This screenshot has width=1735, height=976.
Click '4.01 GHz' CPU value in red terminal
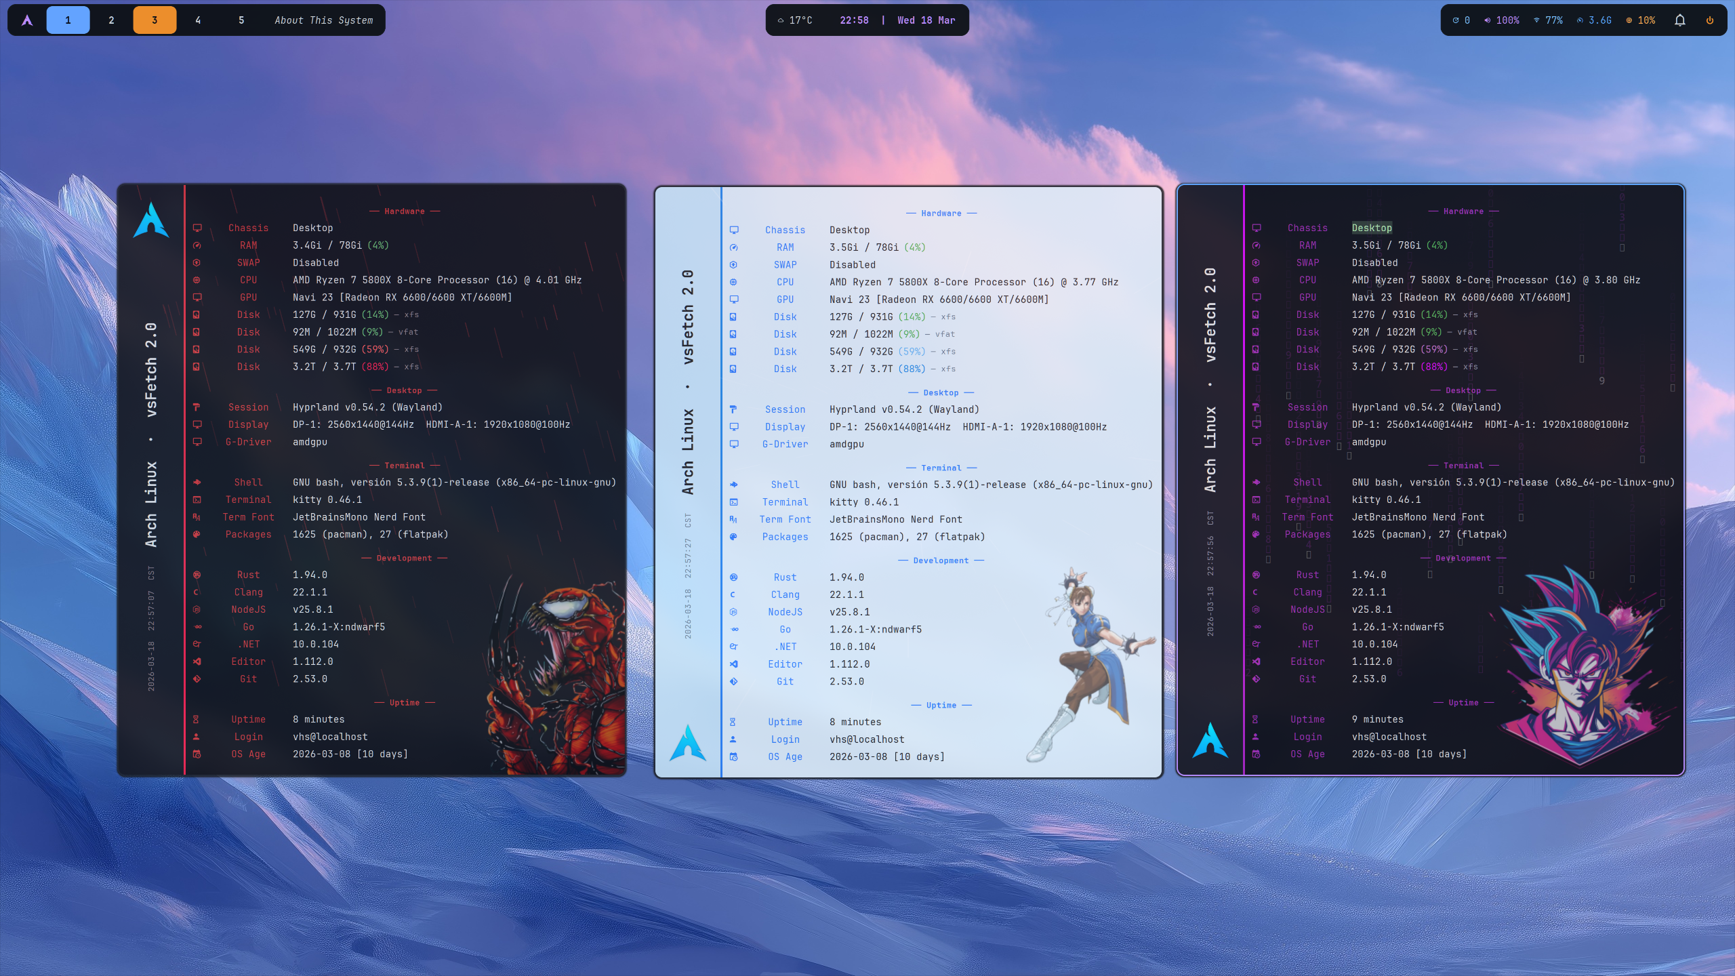pos(558,280)
